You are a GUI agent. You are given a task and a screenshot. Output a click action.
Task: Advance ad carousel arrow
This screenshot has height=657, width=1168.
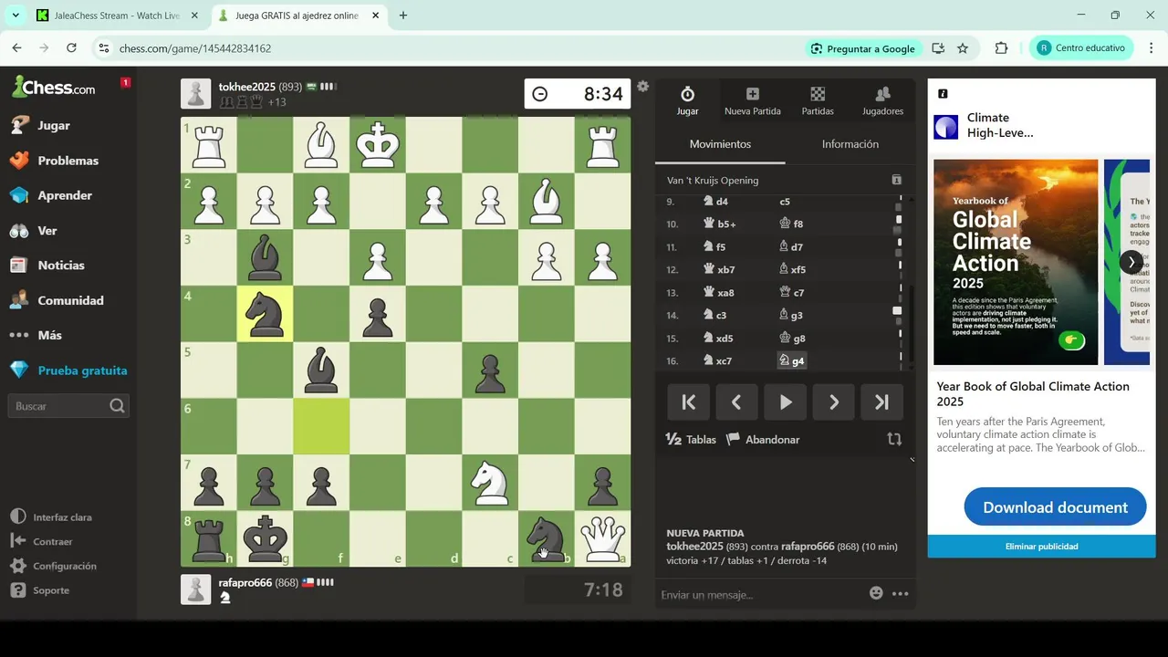click(1131, 262)
